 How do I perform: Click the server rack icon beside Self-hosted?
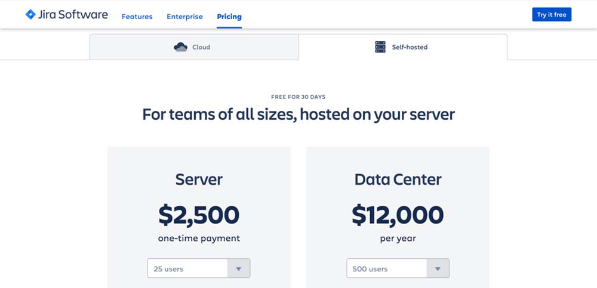tap(380, 47)
